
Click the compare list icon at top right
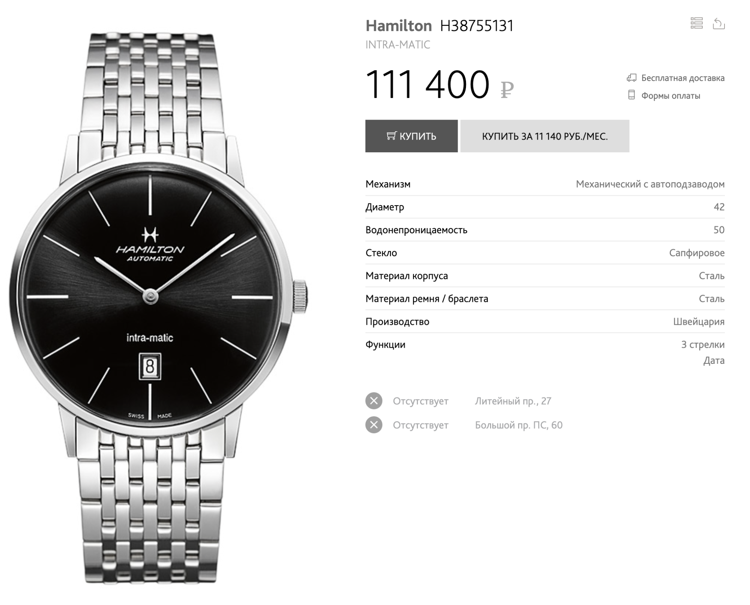(696, 23)
